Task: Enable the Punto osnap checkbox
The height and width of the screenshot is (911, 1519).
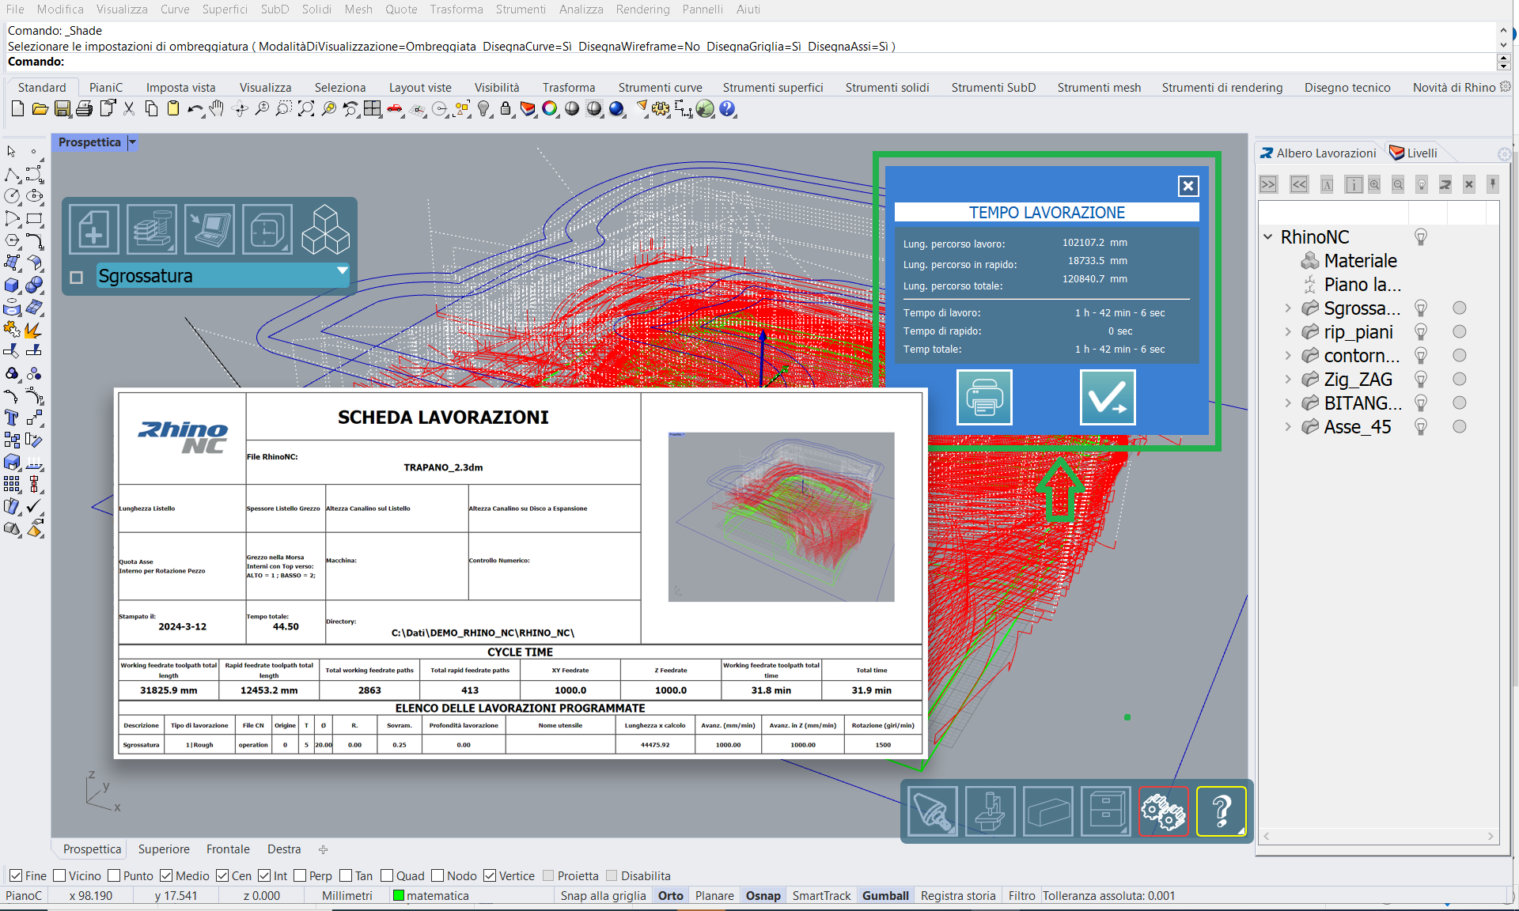Action: pos(114,875)
